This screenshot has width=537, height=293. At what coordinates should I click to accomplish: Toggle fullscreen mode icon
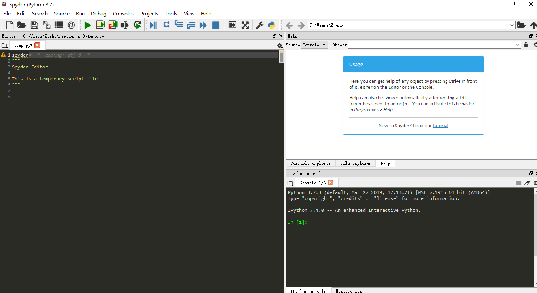coord(245,25)
